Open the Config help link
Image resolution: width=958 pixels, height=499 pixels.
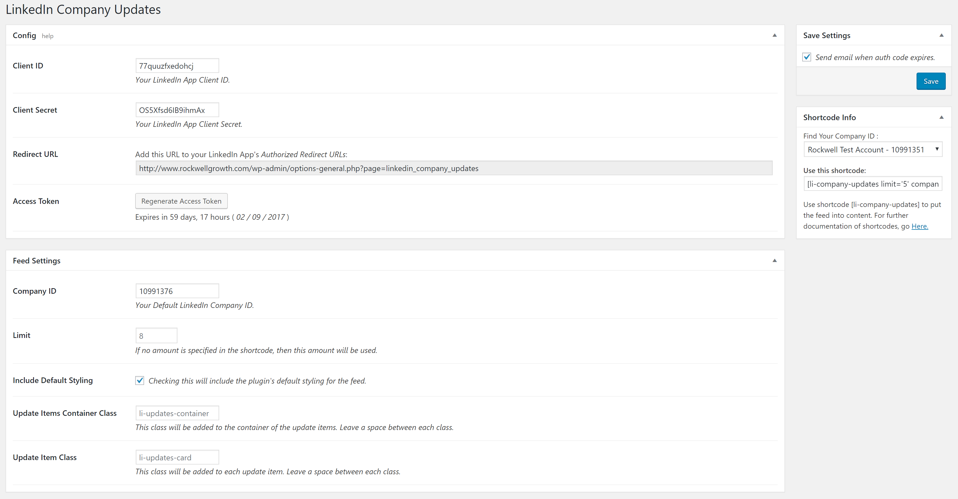(x=48, y=36)
